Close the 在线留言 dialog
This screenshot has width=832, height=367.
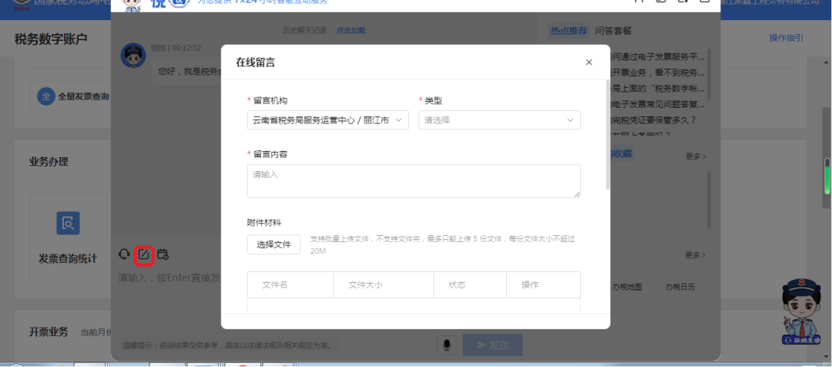pyautogui.click(x=589, y=62)
